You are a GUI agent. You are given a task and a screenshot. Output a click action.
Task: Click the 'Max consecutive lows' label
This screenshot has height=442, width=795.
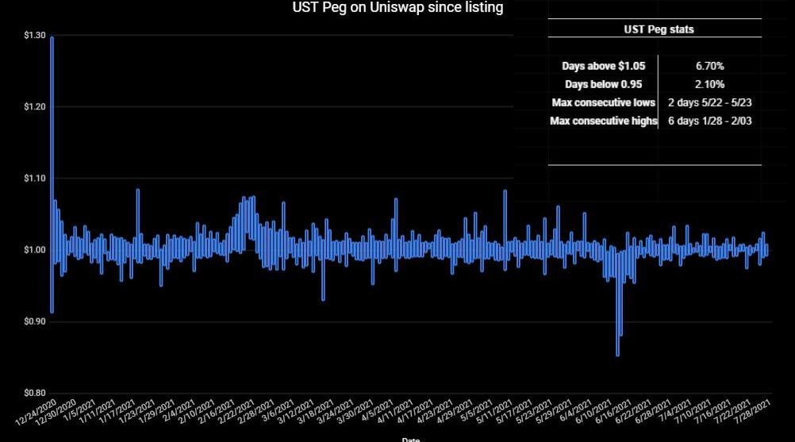(604, 102)
